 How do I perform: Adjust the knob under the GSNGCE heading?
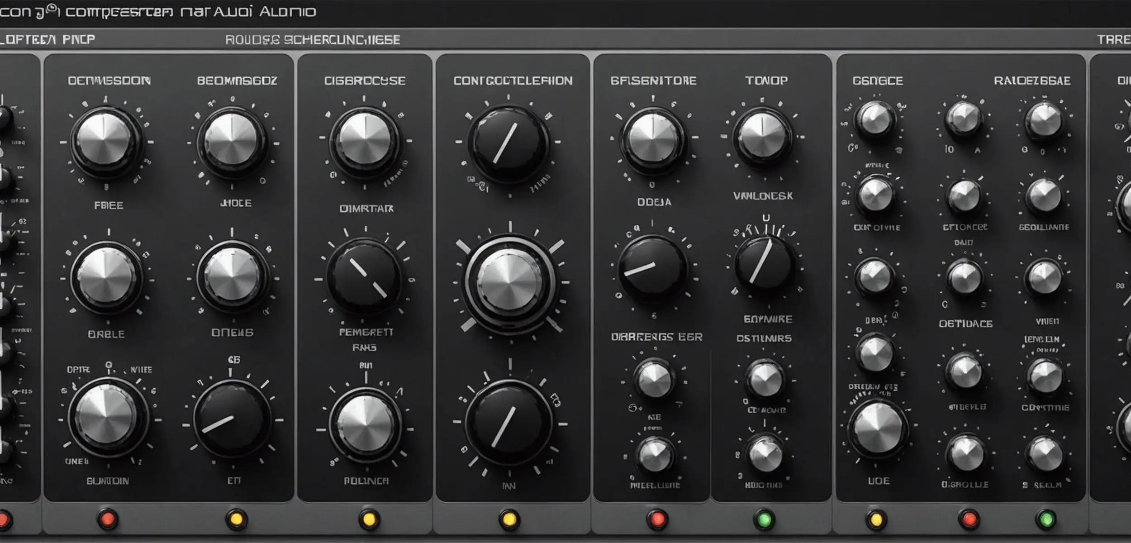(x=875, y=119)
